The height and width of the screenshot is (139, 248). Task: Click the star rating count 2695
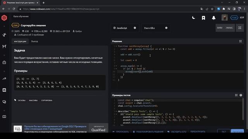tap(15, 31)
